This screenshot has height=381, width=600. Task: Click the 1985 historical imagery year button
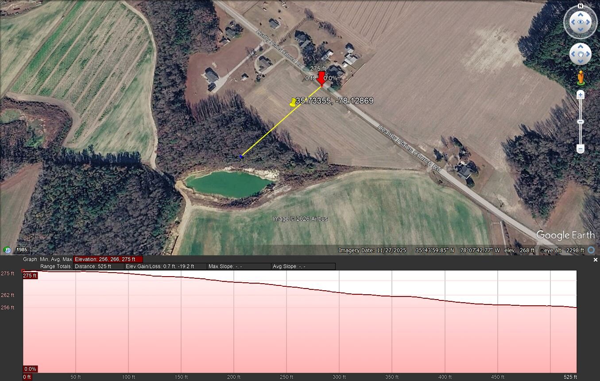[22, 250]
